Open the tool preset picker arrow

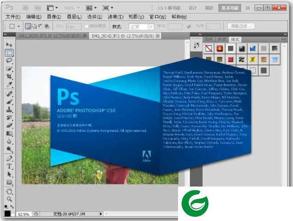point(19,26)
